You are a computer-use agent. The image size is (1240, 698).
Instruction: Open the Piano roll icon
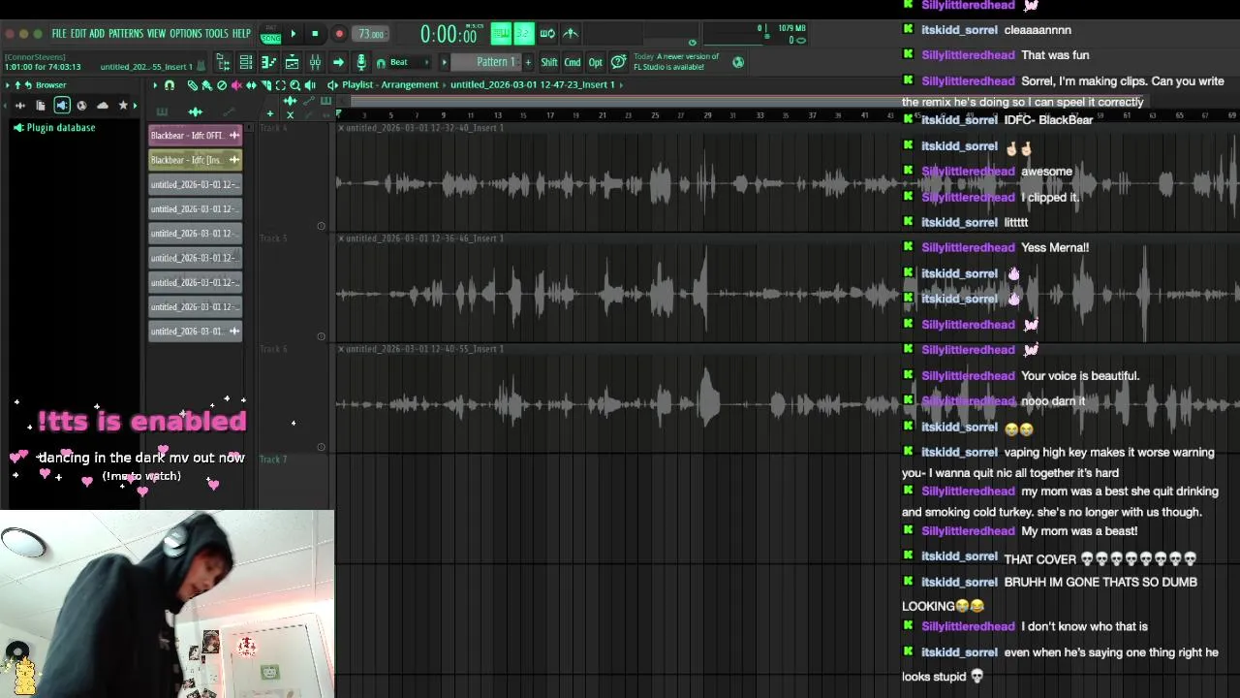click(268, 63)
